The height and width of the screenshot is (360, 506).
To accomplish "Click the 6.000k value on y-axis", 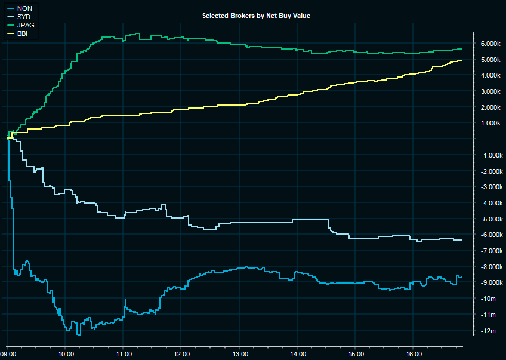I will [x=490, y=44].
